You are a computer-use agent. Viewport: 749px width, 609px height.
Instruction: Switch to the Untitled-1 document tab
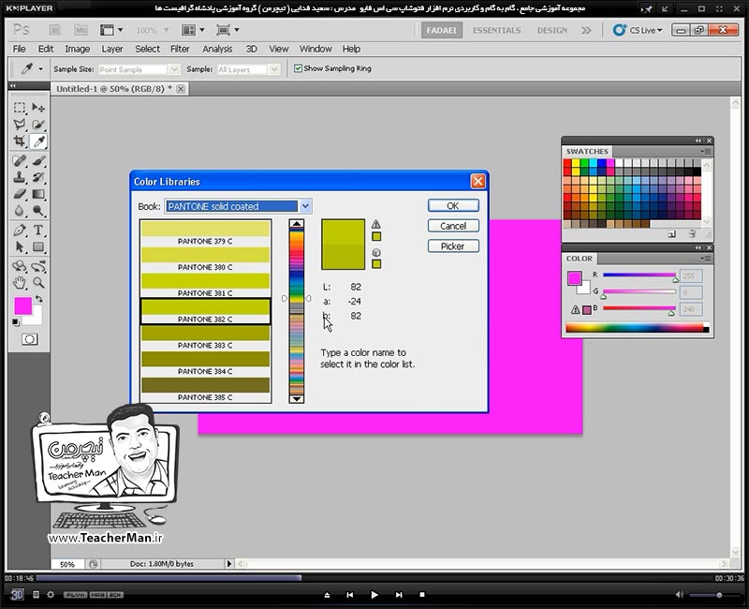114,89
